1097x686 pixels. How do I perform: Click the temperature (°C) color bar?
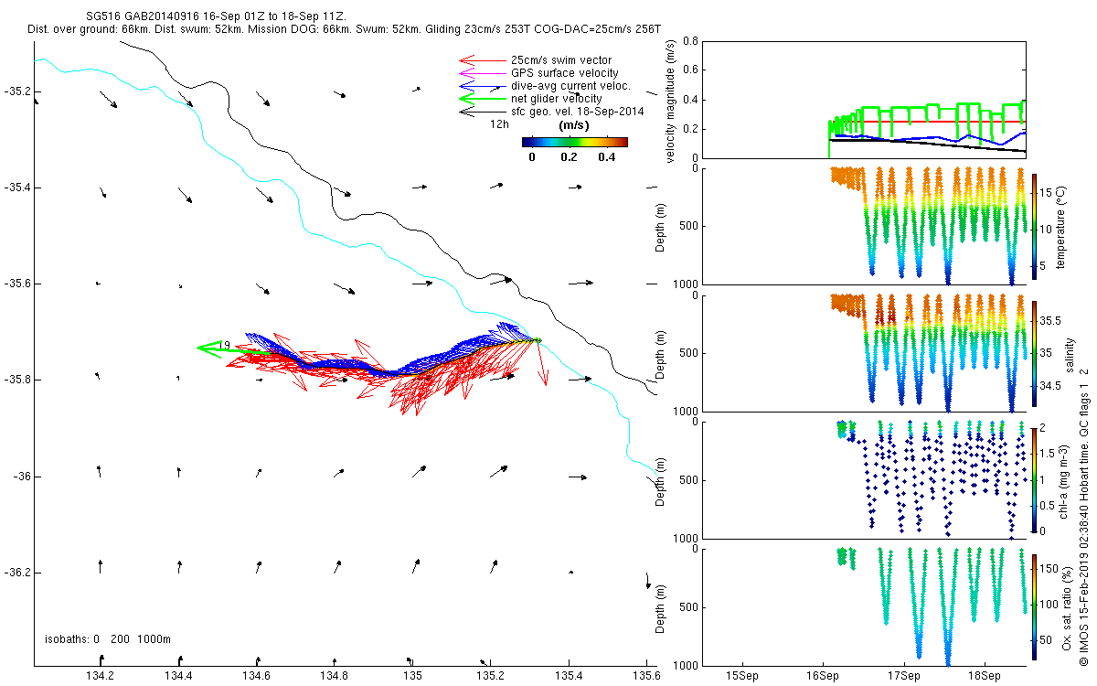click(x=1034, y=226)
